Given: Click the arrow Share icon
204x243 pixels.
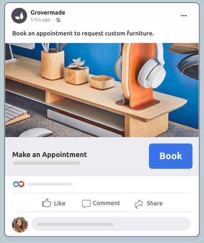Looking at the screenshot, I should point(139,204).
